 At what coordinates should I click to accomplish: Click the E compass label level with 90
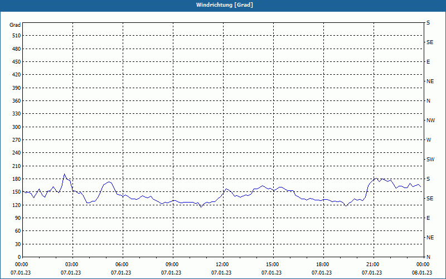click(428, 218)
